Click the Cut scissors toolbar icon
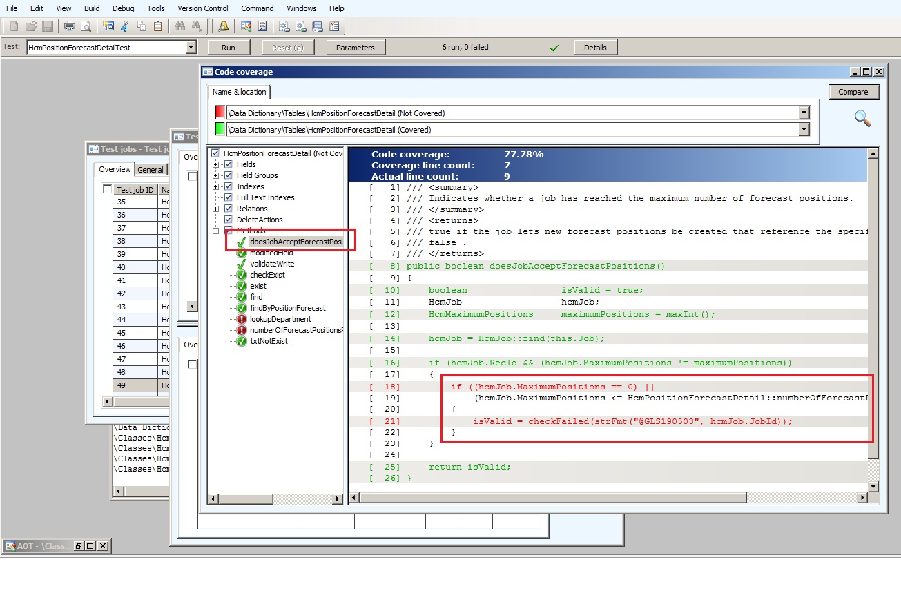Image resolution: width=901 pixels, height=589 pixels. pyautogui.click(x=125, y=27)
